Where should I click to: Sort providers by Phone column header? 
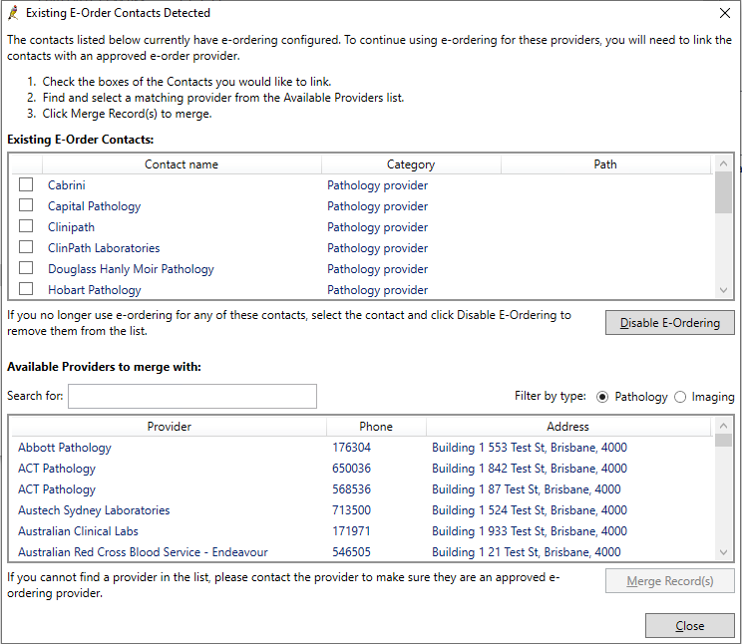pos(376,427)
